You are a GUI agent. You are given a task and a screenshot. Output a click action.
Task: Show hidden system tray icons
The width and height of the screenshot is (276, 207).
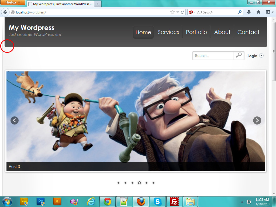coord(242,202)
